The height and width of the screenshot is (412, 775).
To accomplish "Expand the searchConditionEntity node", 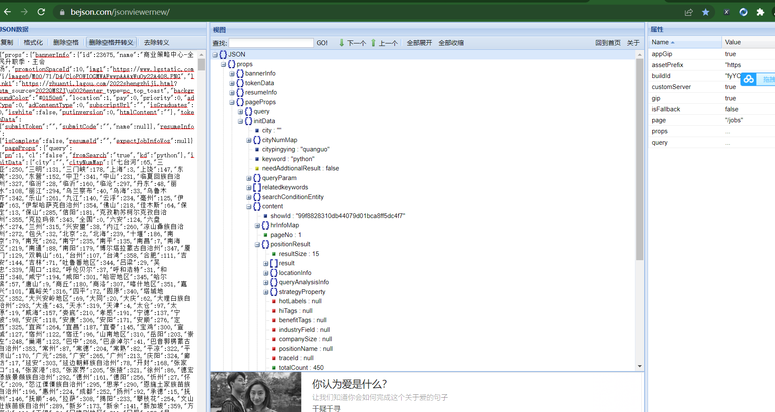I will [x=249, y=197].
